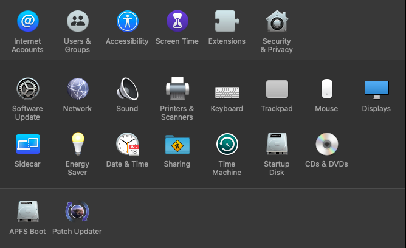Viewport: 406px width, 248px height.
Task: Open Keyboard preferences
Action: pos(227,92)
